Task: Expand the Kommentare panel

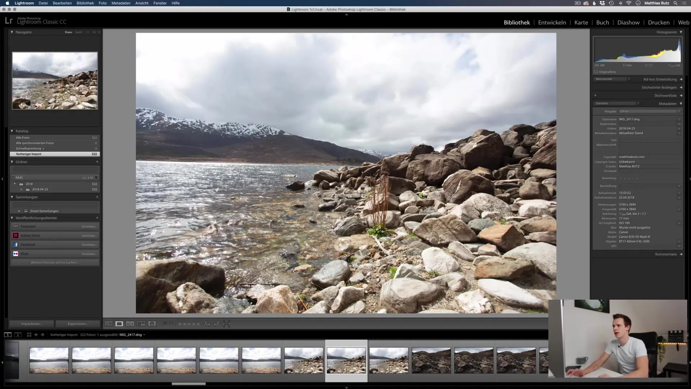Action: click(681, 254)
